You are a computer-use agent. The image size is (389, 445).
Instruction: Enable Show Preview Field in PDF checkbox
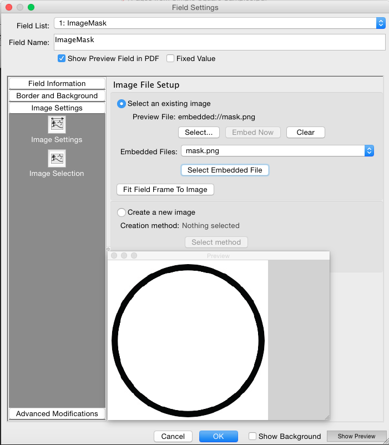62,58
